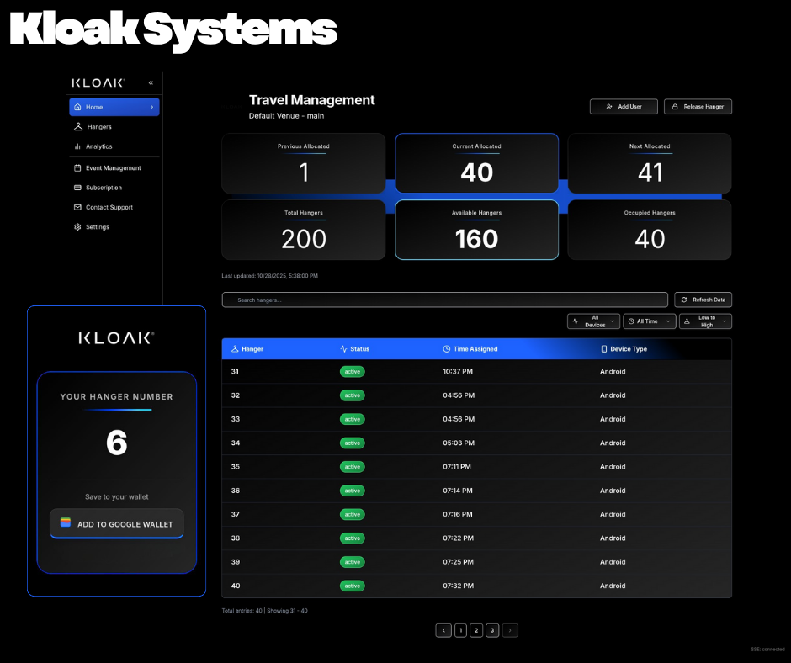The image size is (791, 663).
Task: Click the Event Management calendar icon
Action: point(77,167)
